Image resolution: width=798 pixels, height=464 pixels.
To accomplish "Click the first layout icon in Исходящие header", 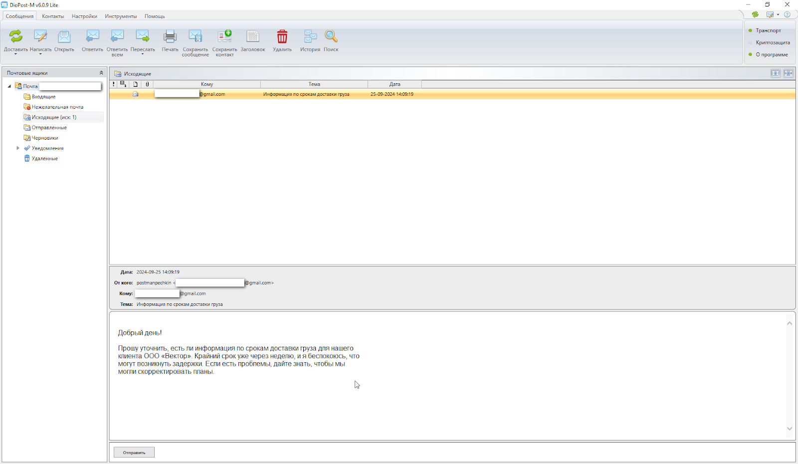I will click(x=776, y=73).
